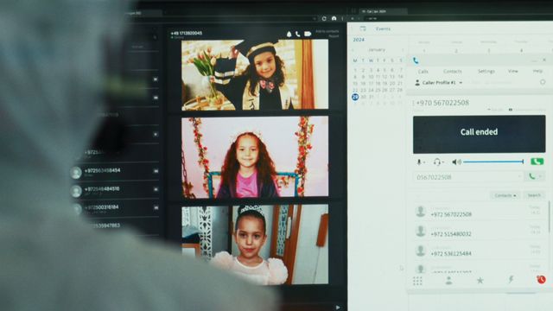Screen dimensions: 553x311
Task: Open the dial button options arrow
Action: [540, 176]
